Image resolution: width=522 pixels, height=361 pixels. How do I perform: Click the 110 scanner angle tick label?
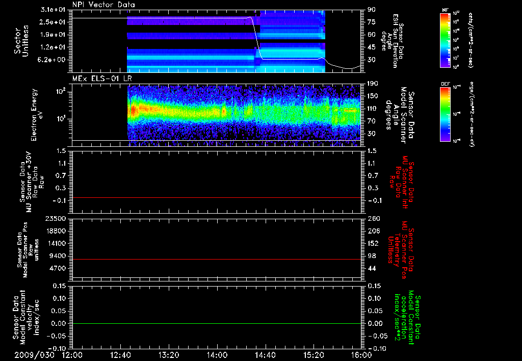(373, 109)
